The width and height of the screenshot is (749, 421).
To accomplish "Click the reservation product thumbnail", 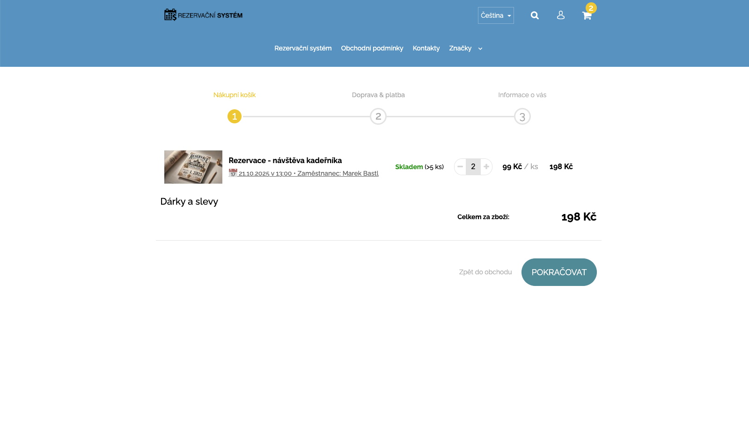I will point(193,167).
